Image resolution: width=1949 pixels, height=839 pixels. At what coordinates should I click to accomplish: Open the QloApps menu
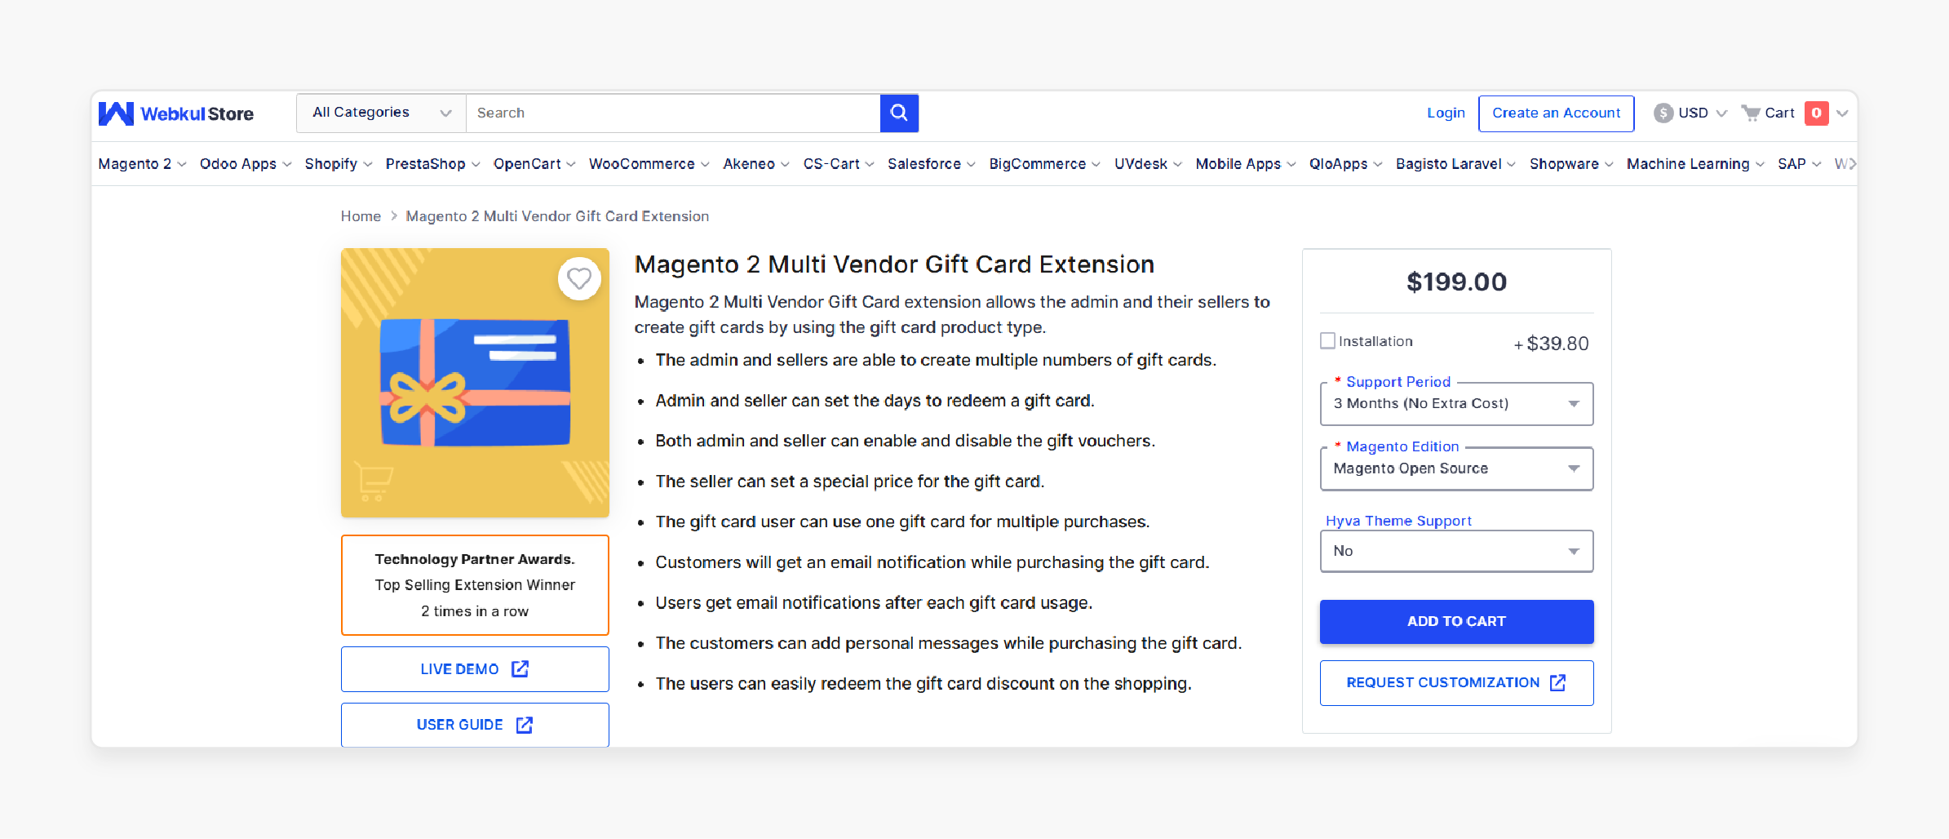coord(1346,164)
